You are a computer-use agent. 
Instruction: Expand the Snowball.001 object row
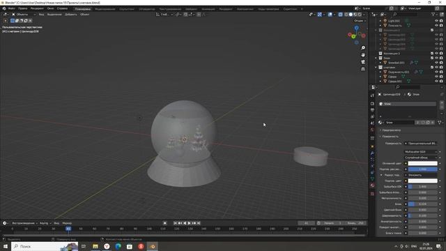pyautogui.click(x=380, y=63)
